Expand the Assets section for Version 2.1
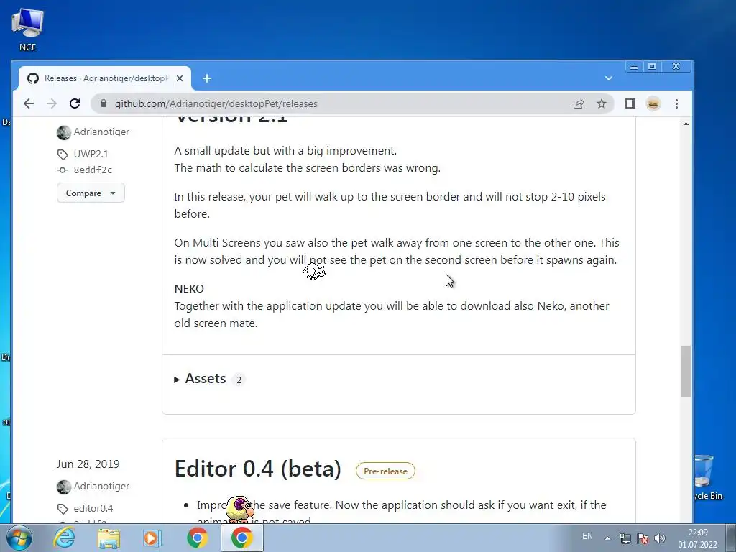Image resolution: width=736 pixels, height=552 pixels. pos(200,378)
